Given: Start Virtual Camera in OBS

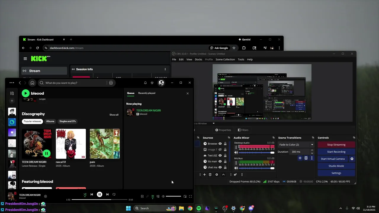Looking at the screenshot, I should tap(333, 159).
